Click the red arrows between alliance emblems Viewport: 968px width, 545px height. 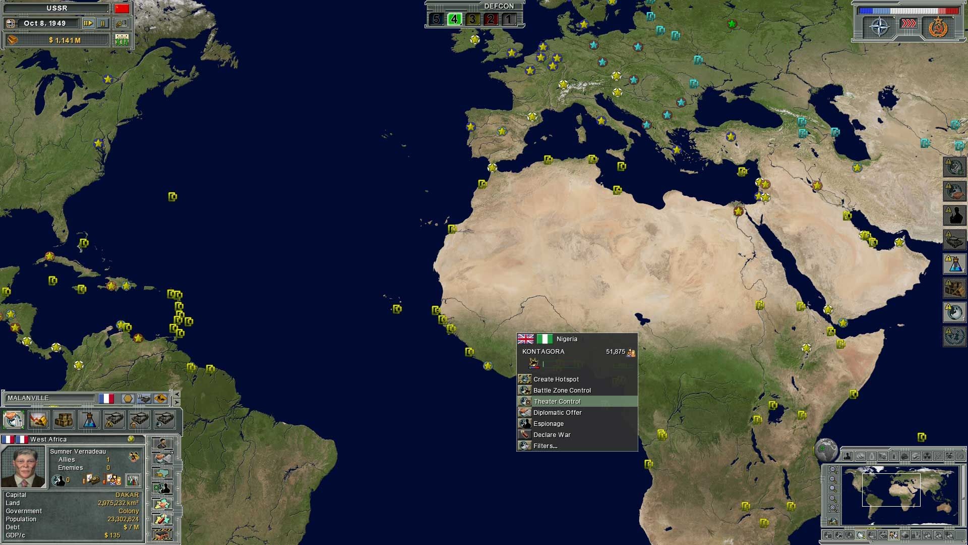point(909,24)
